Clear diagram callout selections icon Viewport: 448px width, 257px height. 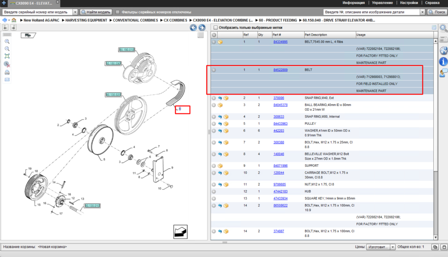(7, 65)
